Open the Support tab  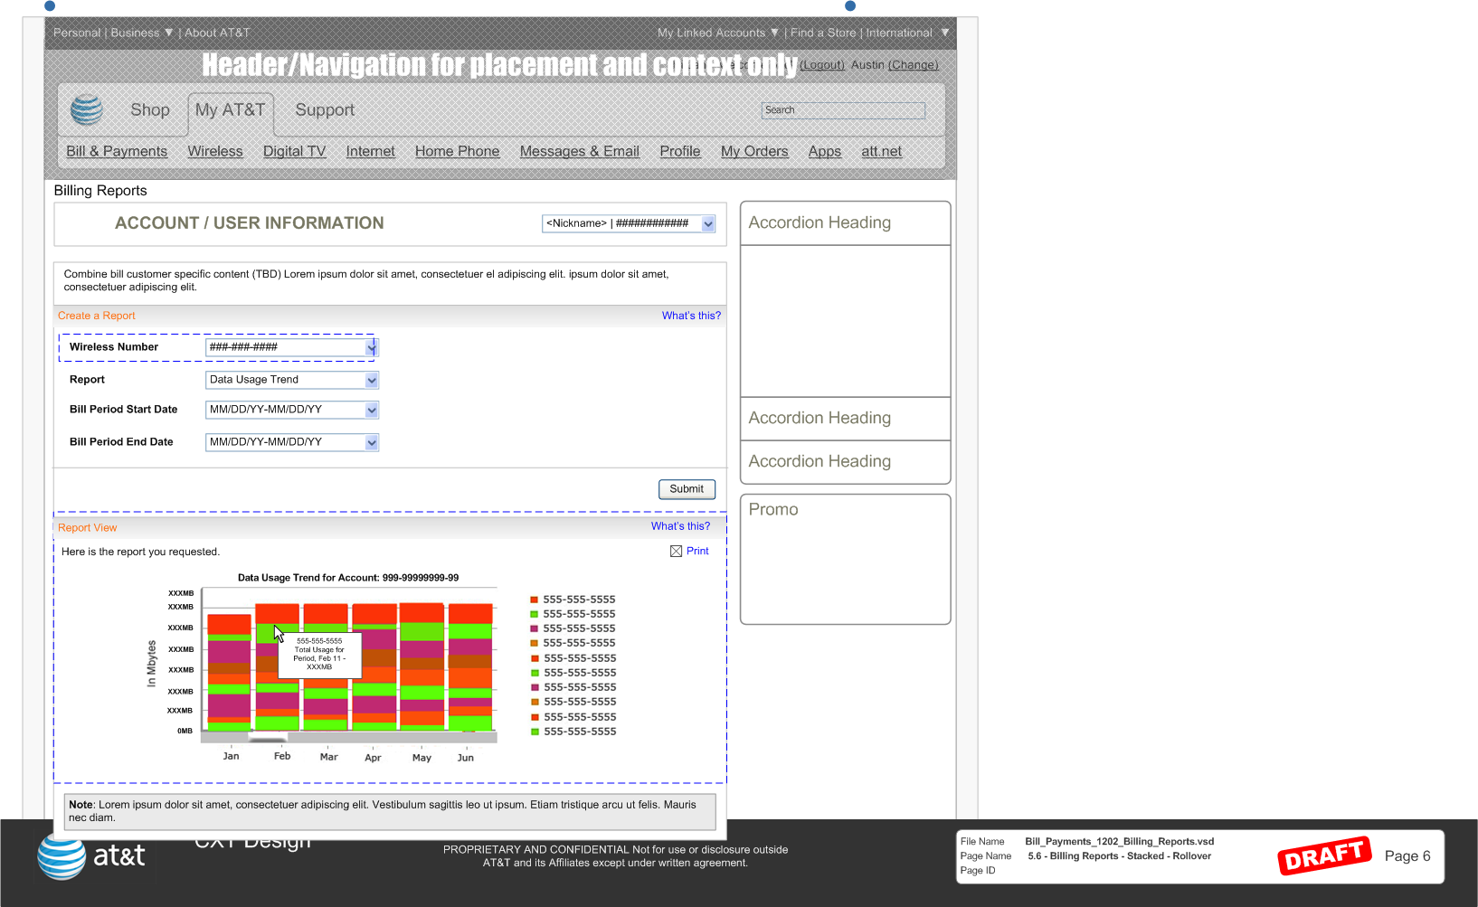[325, 110]
